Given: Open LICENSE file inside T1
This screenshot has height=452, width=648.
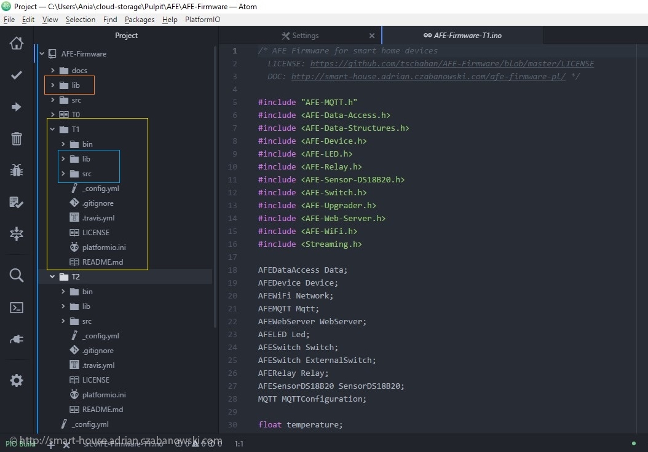Looking at the screenshot, I should pos(95,232).
